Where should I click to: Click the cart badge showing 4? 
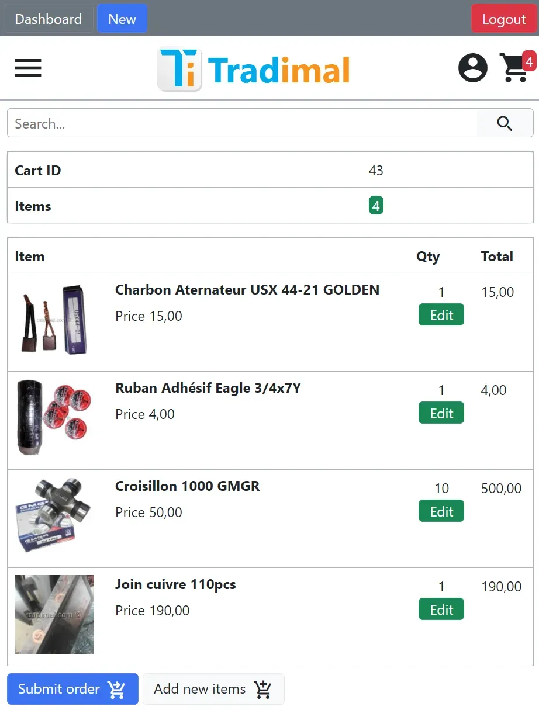point(528,61)
